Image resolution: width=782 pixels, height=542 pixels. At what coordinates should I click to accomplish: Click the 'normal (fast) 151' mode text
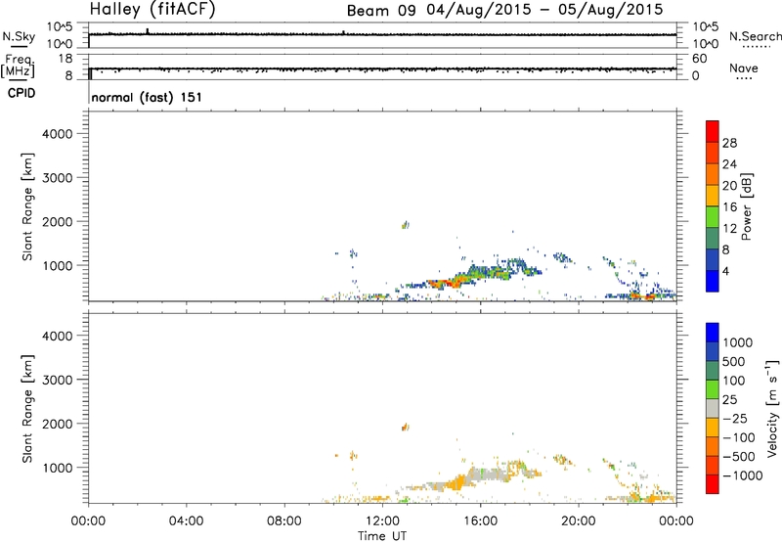147,97
